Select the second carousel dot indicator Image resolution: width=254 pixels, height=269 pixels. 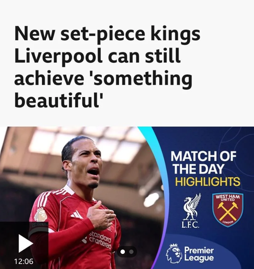pyautogui.click(x=131, y=252)
